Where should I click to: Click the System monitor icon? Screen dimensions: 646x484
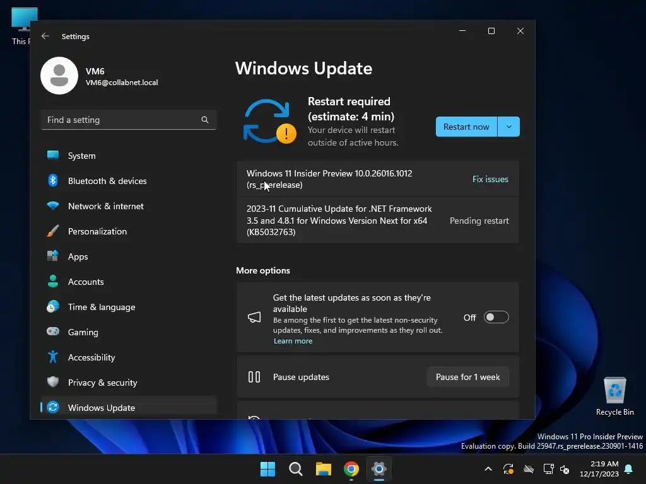53,155
